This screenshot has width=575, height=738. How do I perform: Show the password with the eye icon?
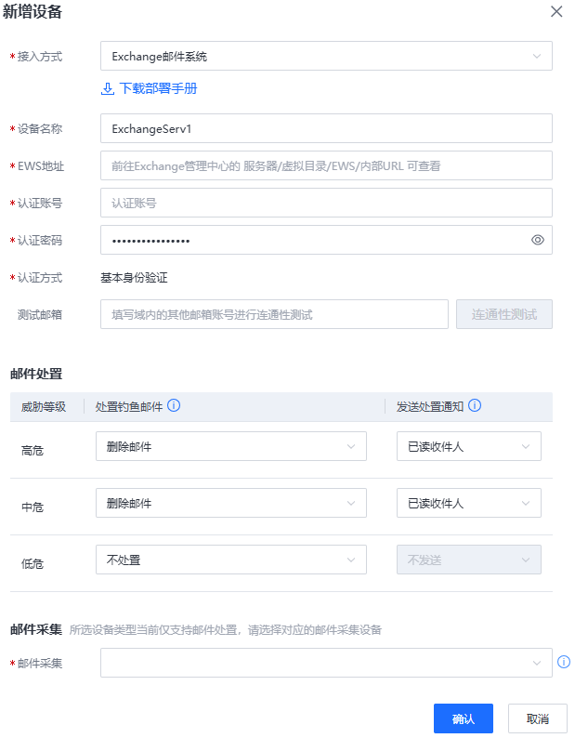tap(537, 240)
